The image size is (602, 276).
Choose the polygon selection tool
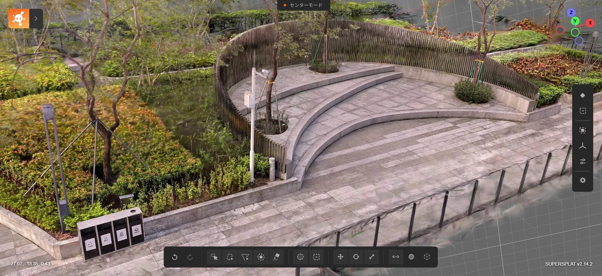[245, 257]
